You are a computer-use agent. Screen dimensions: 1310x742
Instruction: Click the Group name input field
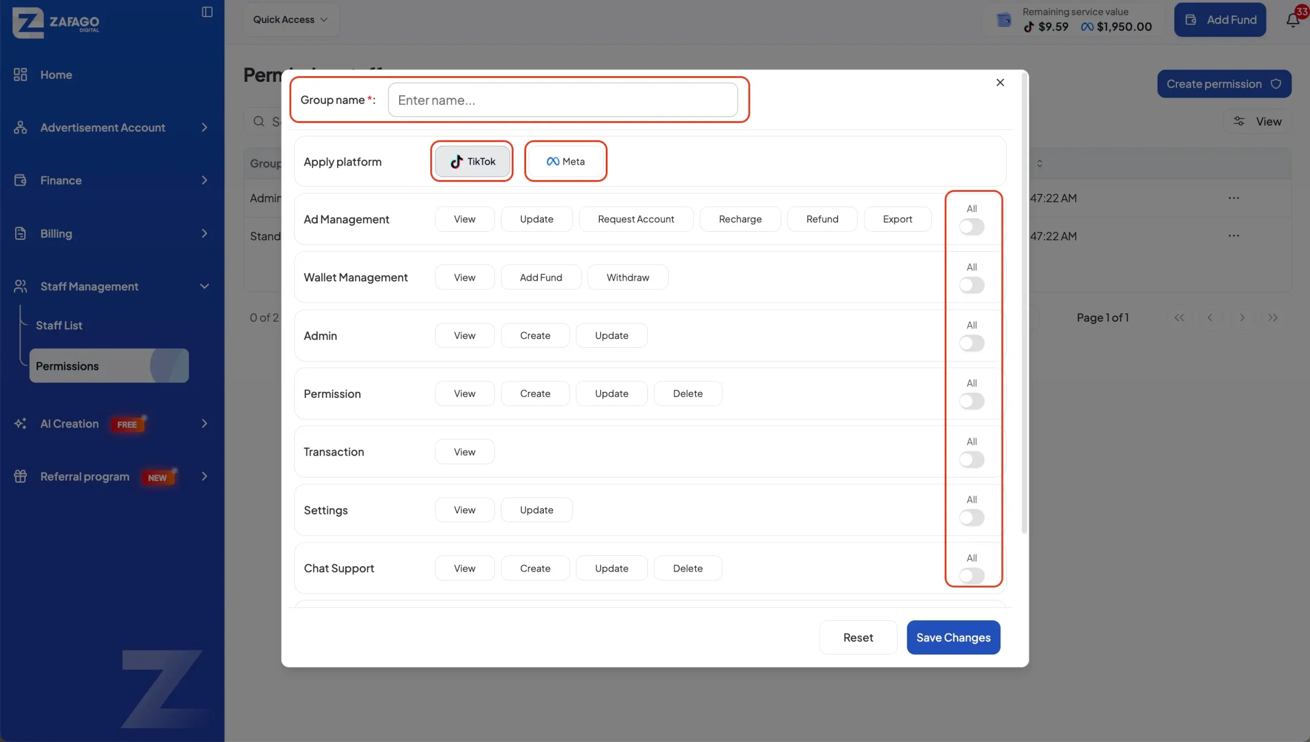pyautogui.click(x=563, y=100)
